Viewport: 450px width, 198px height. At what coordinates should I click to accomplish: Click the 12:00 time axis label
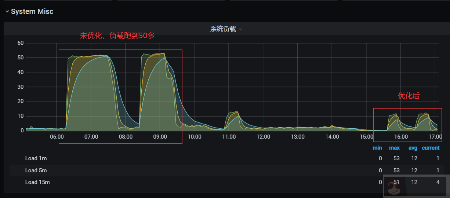tap(263, 137)
